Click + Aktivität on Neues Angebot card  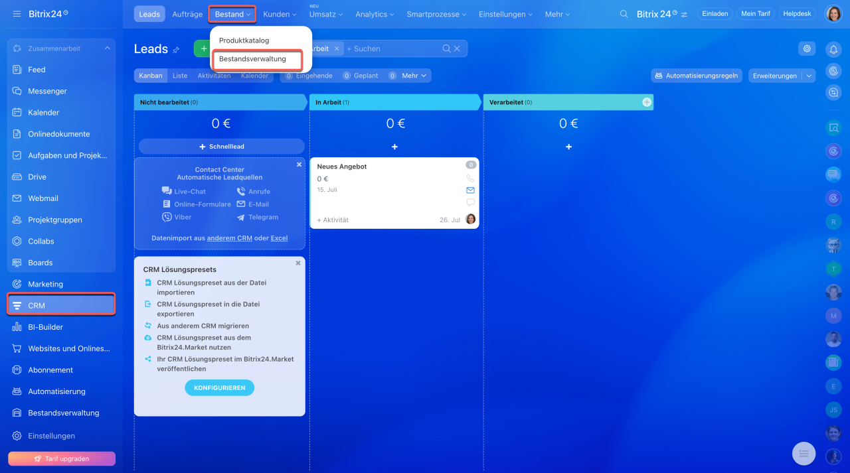point(333,220)
